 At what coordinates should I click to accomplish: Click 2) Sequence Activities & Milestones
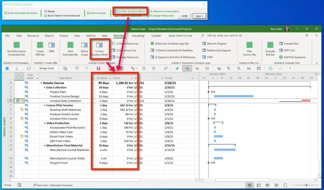[173, 57]
